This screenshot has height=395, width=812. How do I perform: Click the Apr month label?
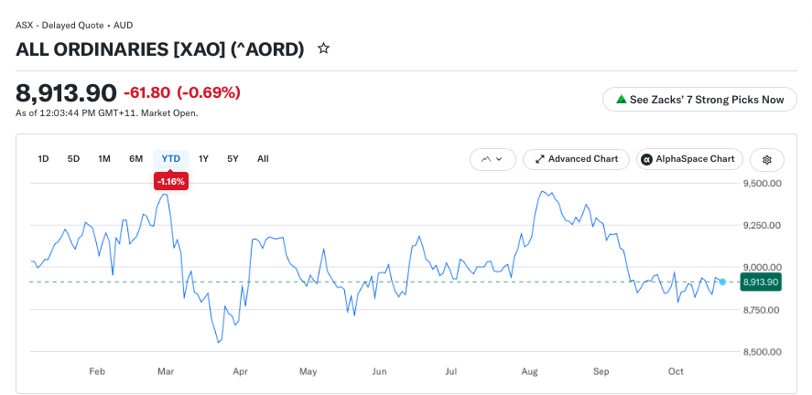(240, 371)
